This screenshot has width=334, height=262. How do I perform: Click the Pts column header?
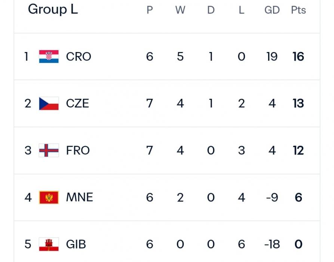(298, 10)
